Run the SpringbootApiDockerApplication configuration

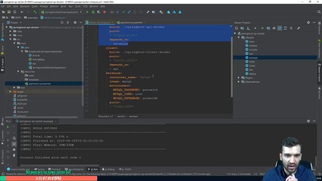[x=87, y=12]
